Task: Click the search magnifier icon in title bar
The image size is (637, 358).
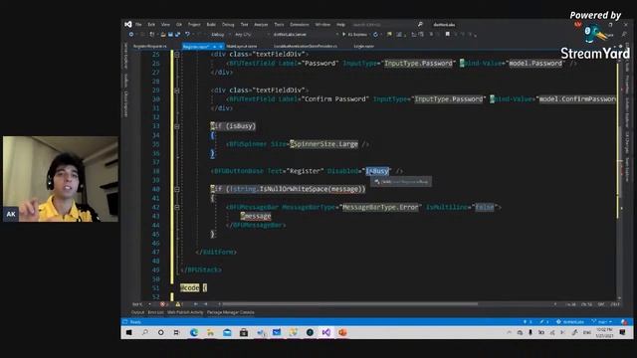Action: point(420,24)
